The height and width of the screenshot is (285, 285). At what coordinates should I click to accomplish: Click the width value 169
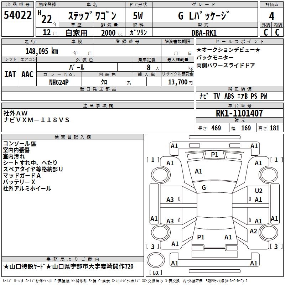tap(246, 128)
